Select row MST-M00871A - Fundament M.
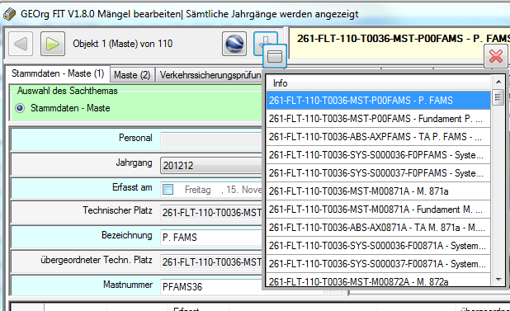Image resolution: width=510 pixels, height=311 pixels. pos(378,210)
